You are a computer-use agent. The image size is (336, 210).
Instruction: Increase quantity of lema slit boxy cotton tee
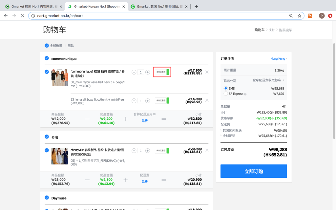(x=148, y=101)
